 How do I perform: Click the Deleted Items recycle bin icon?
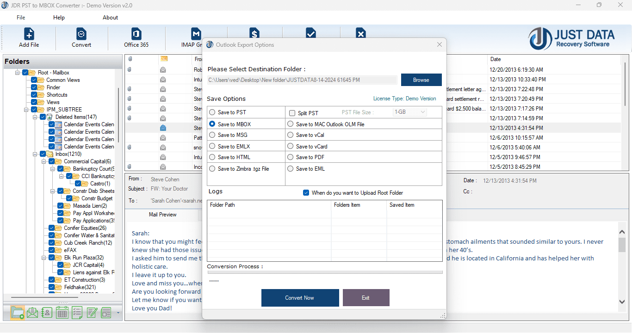pyautogui.click(x=50, y=117)
